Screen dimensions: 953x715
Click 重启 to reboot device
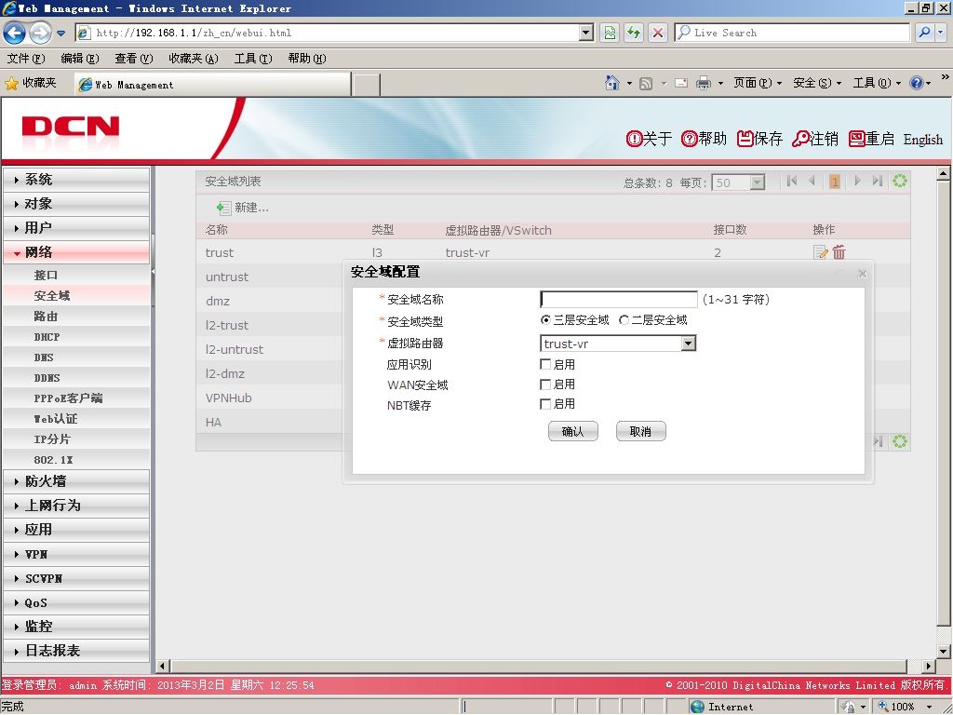click(871, 140)
